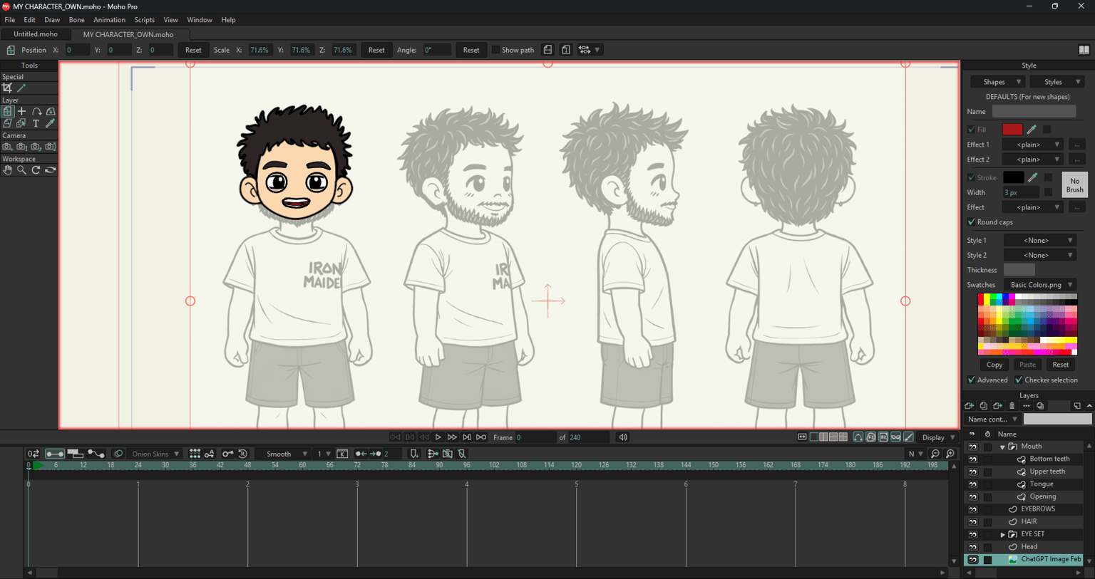Open the Bone menu

coord(76,20)
